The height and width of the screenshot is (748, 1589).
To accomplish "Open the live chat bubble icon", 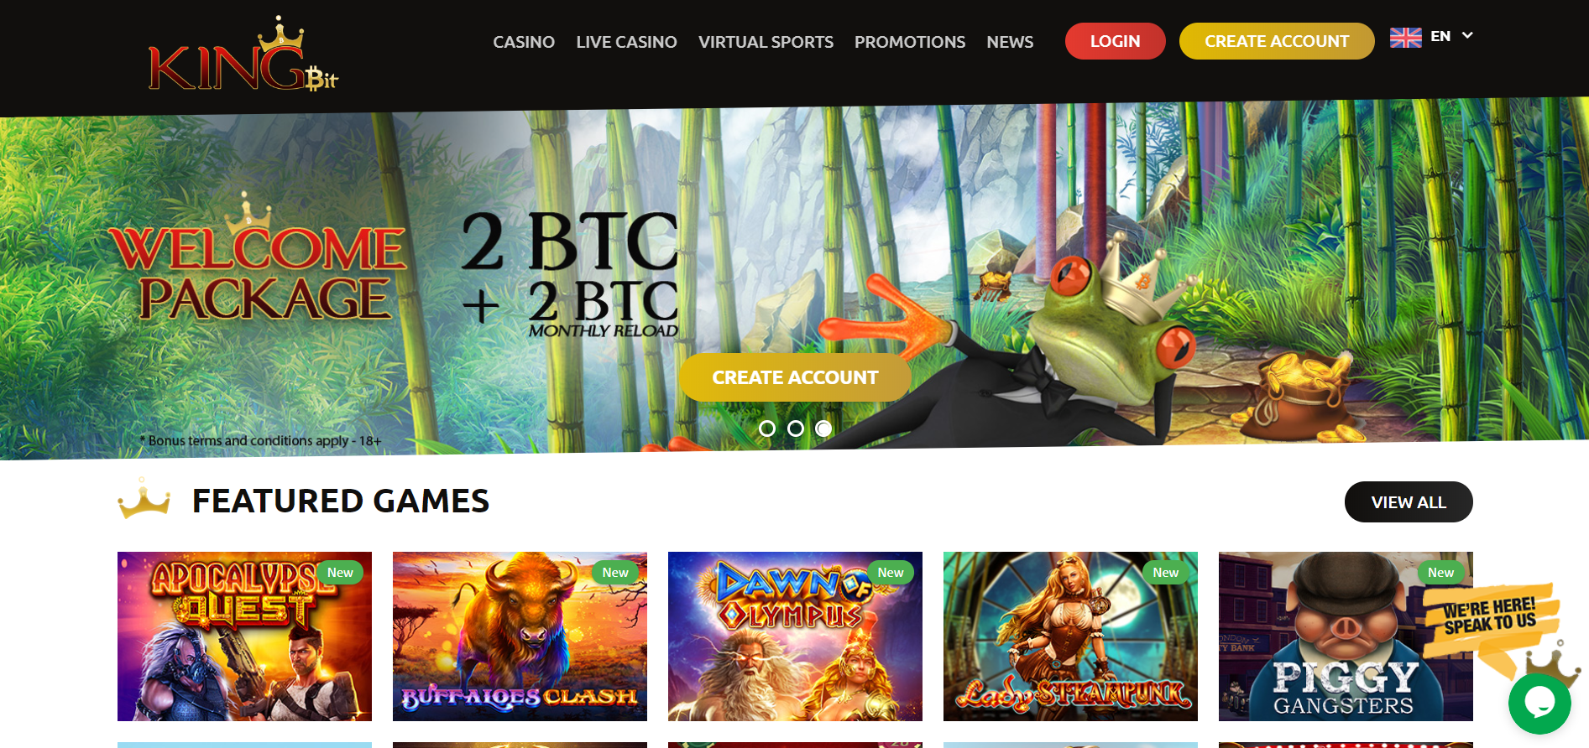I will click(x=1539, y=703).
